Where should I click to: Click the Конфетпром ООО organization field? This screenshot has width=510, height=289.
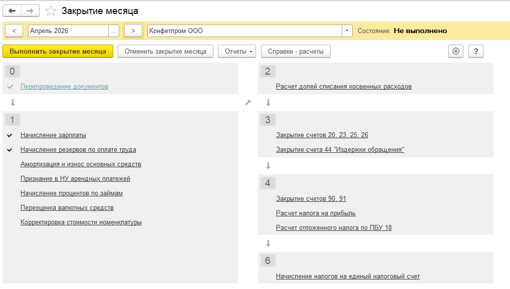pyautogui.click(x=244, y=31)
